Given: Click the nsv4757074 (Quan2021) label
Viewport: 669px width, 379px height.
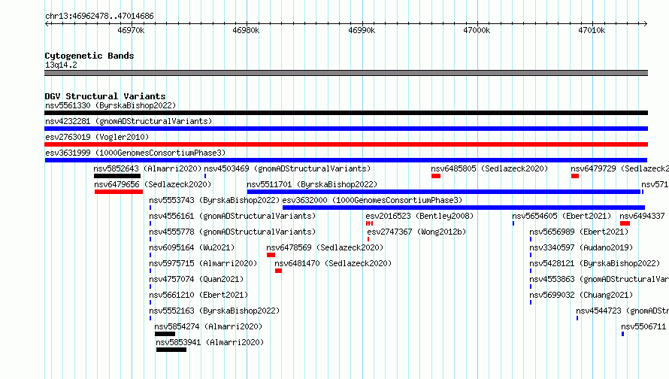Looking at the screenshot, I should pyautogui.click(x=196, y=279).
